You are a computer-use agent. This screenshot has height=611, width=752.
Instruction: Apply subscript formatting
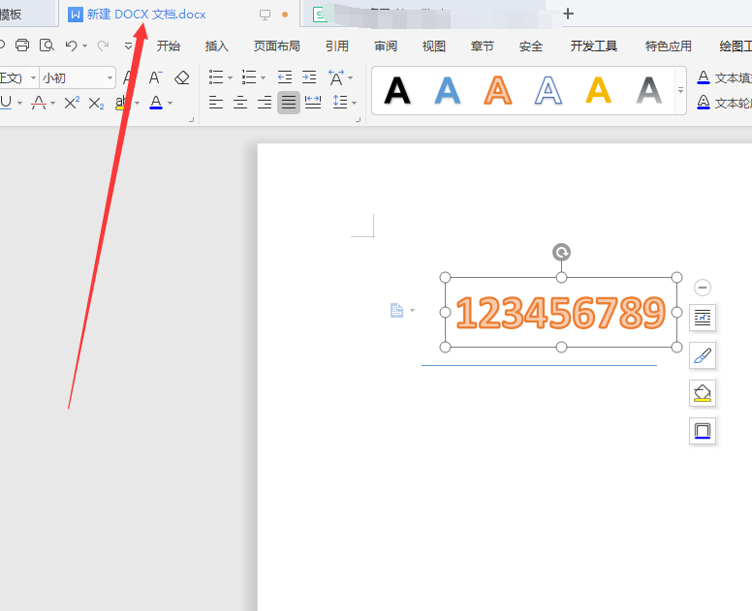(x=96, y=103)
